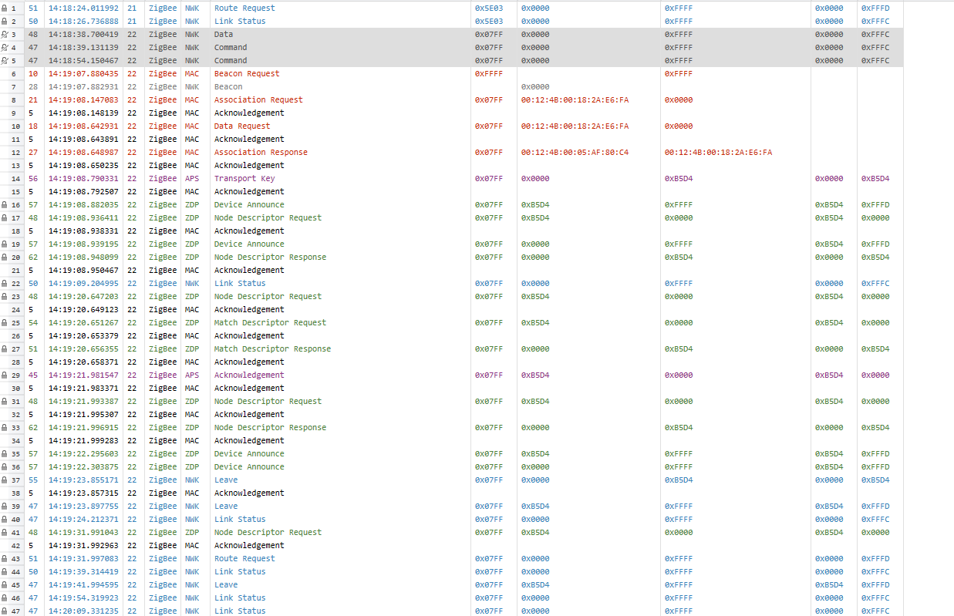954x616 pixels.
Task: Click the Acknowledgement at 14:19:31.992963
Action: pyautogui.click(x=249, y=545)
